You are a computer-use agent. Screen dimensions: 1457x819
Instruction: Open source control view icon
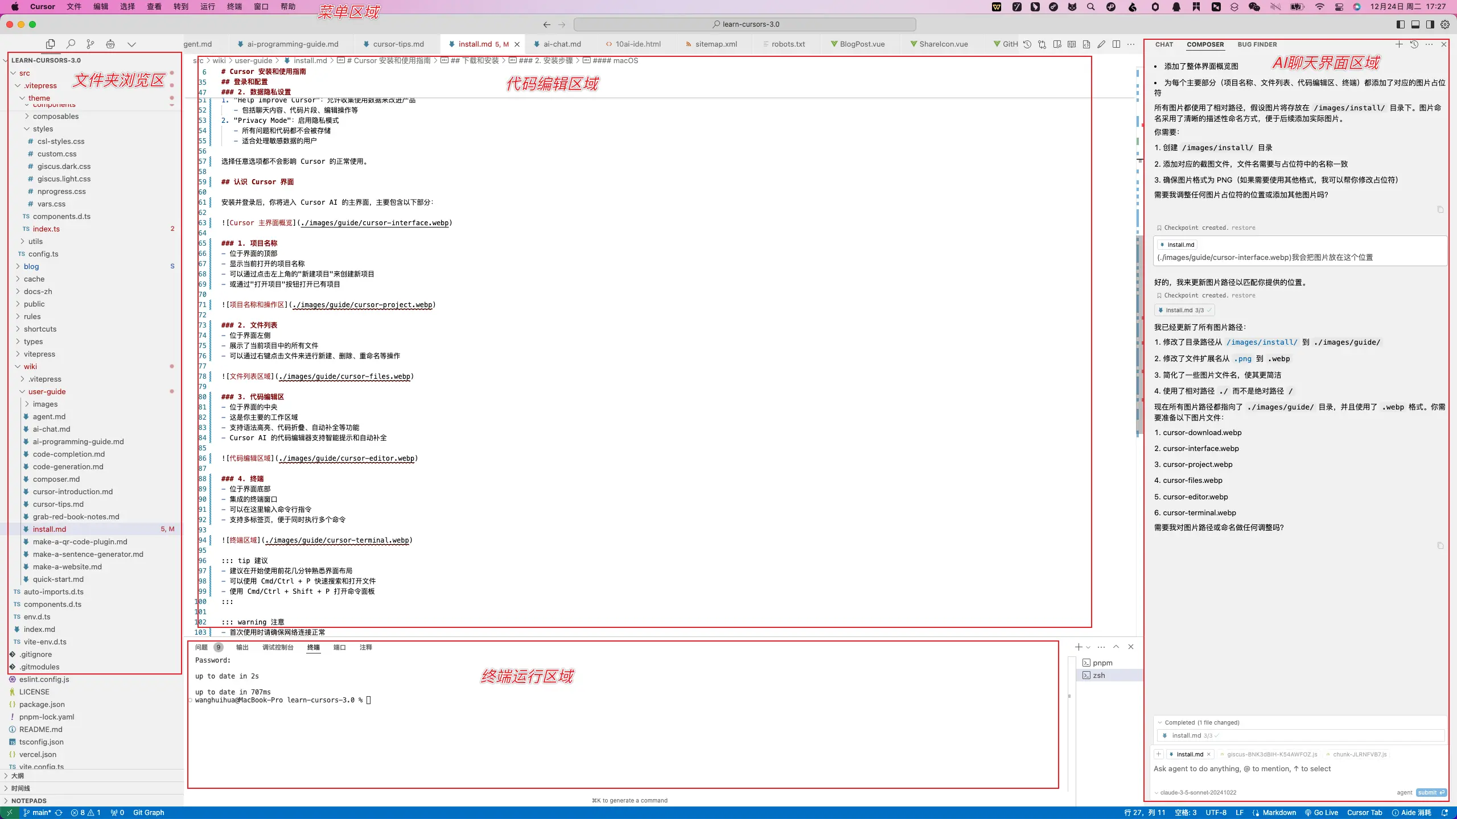pos(90,44)
